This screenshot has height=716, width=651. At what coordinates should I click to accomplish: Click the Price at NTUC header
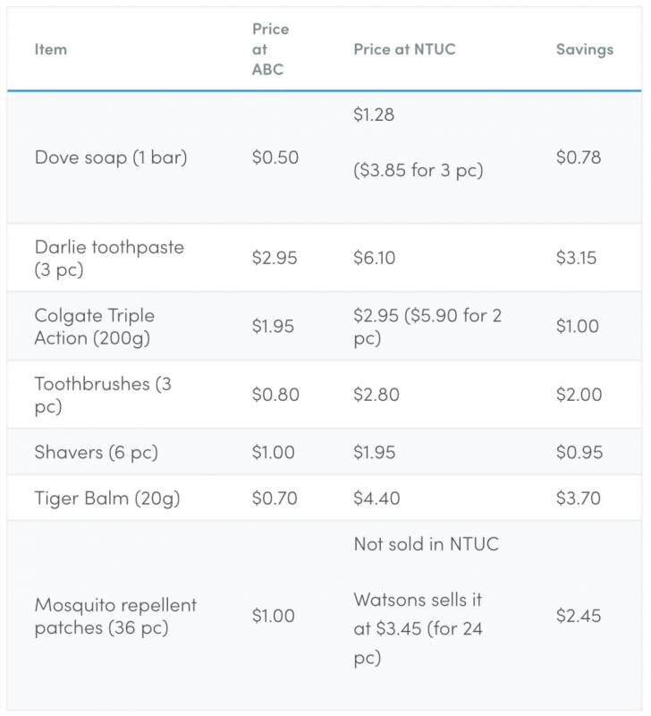coord(404,49)
